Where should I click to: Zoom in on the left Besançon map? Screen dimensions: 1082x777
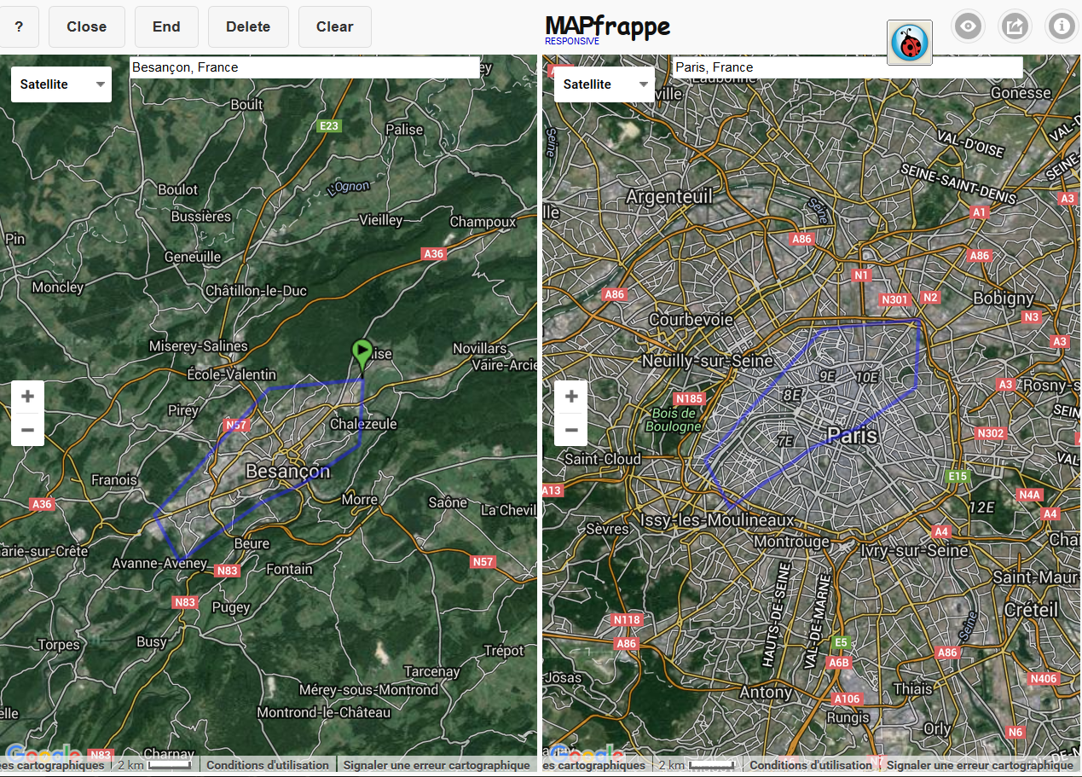27,397
